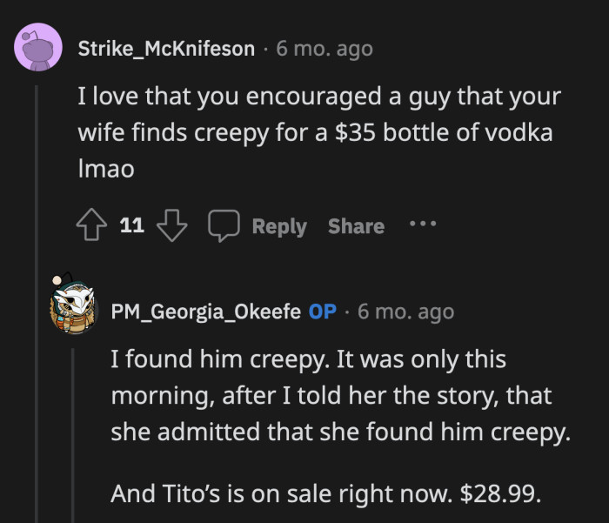
Task: Click the 'I found him creepy' paragraph
Action: [x=339, y=395]
